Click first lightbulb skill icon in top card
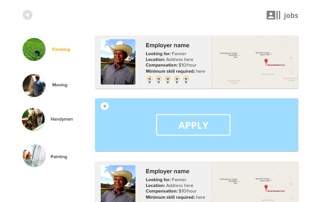The height and width of the screenshot is (202, 335). tap(149, 80)
